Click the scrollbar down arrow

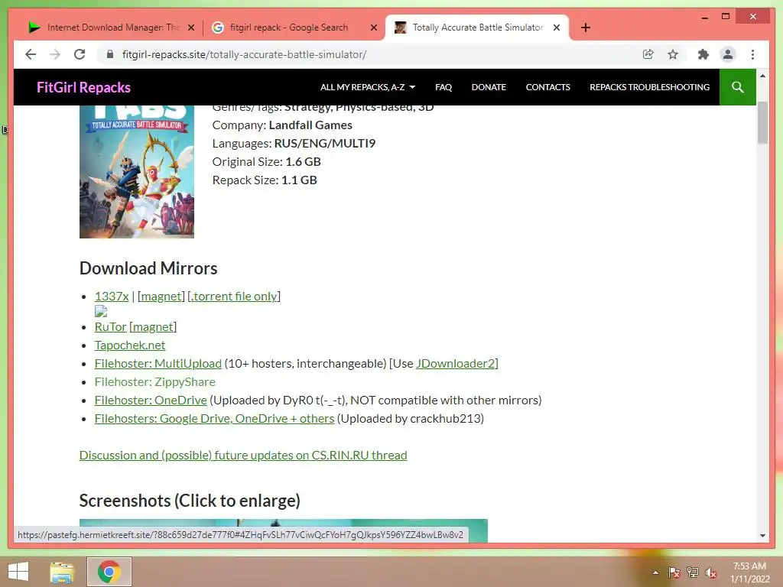[762, 536]
